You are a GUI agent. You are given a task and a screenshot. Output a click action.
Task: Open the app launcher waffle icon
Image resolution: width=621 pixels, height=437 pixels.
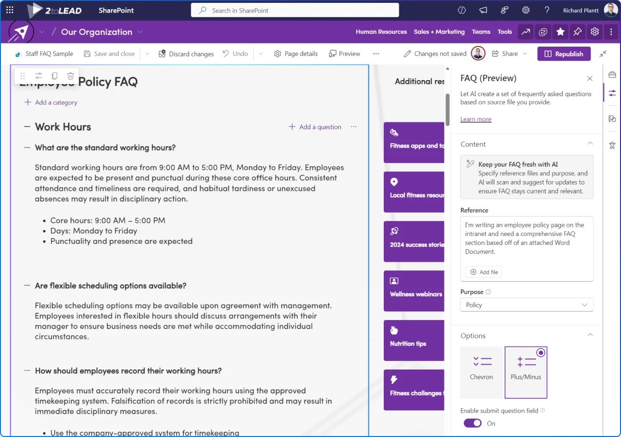(10, 10)
